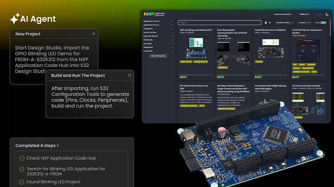Open LIN Communication Example card title
This screenshot has height=187, width=334.
tap(306, 86)
